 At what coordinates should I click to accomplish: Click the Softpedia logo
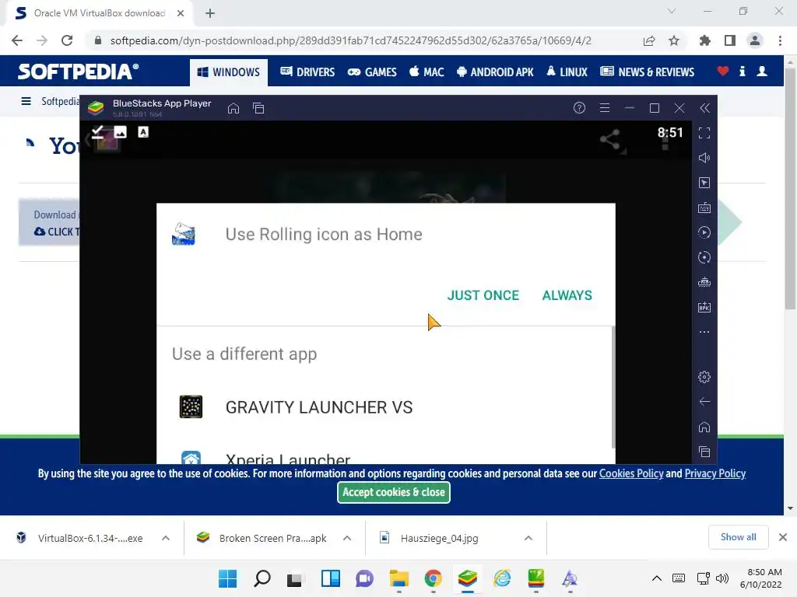click(x=78, y=72)
